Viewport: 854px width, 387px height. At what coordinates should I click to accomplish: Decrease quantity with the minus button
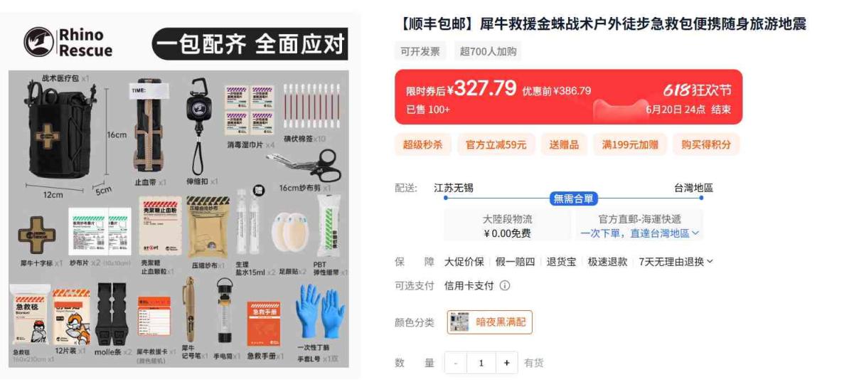pos(456,363)
